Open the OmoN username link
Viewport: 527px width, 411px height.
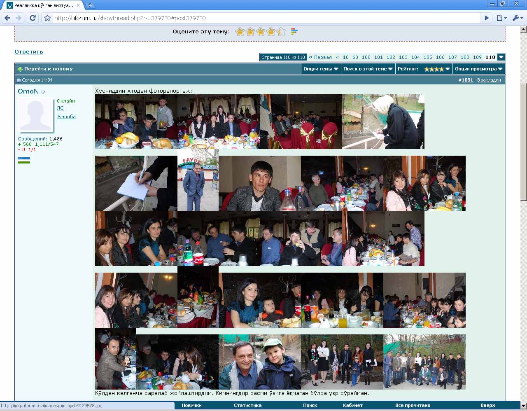28,91
